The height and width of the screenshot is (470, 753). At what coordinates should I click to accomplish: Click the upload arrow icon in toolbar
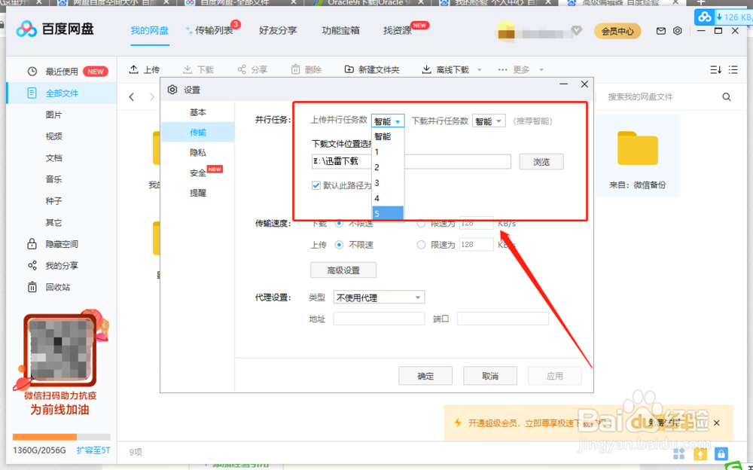coord(133,70)
